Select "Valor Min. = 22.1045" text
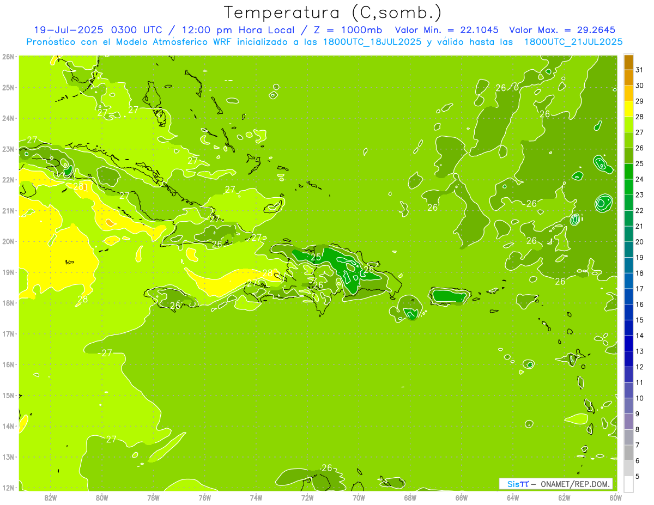Viewport: 654px width, 505px height. 446,30
